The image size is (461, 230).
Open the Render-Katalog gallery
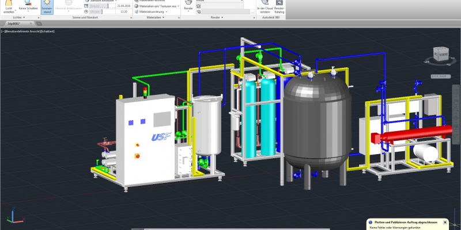279,6
